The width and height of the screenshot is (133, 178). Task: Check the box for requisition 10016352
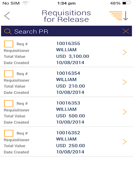tap(9, 133)
